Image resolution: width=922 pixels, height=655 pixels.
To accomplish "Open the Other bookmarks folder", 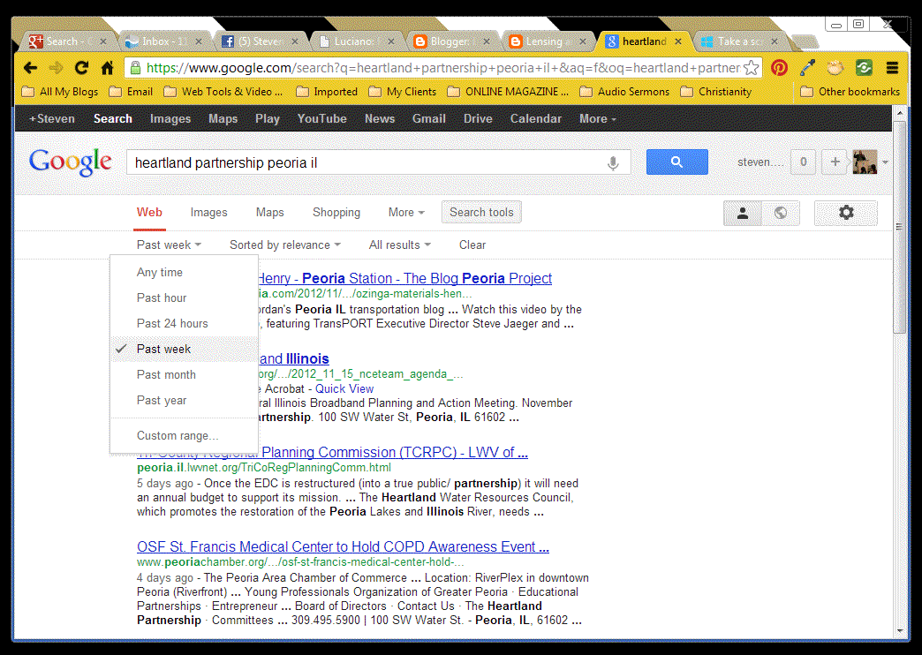I will 850,92.
